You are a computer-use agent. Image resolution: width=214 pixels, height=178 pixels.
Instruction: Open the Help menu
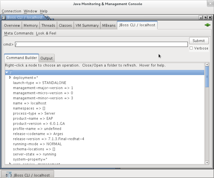coord(44,11)
